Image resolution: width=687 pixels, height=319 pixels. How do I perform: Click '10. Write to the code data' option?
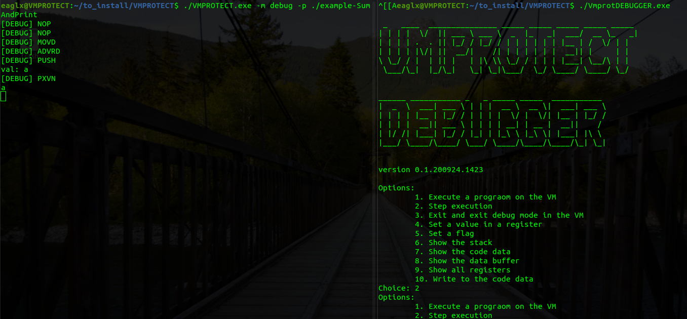point(474,279)
